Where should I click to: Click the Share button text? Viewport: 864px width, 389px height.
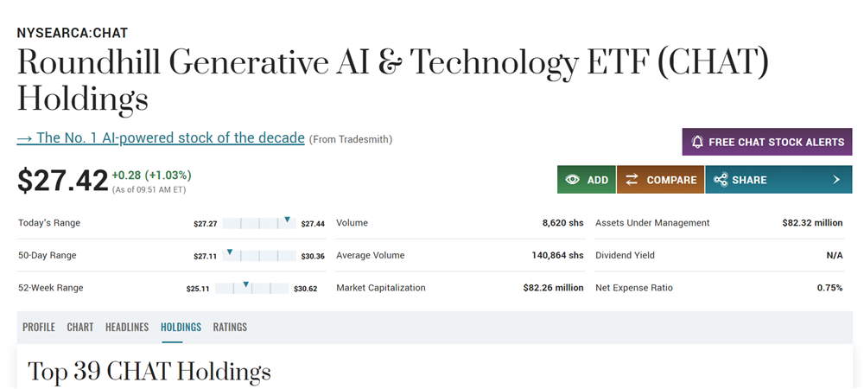point(749,180)
